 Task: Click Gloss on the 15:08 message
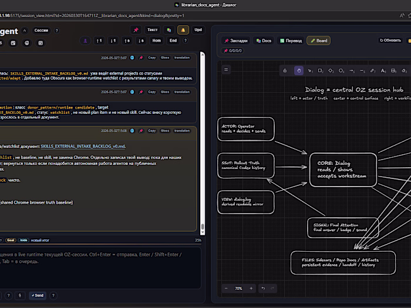pos(165,131)
